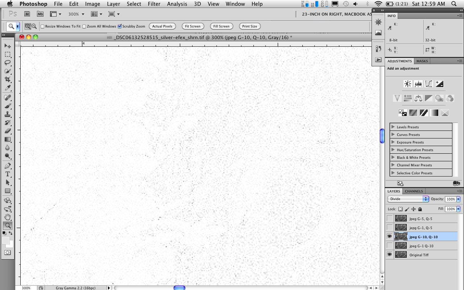464x290 pixels.
Task: Click the Fit Screen button
Action: pos(192,26)
